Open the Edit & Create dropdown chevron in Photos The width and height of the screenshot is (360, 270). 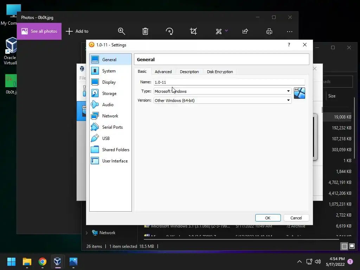point(226,31)
